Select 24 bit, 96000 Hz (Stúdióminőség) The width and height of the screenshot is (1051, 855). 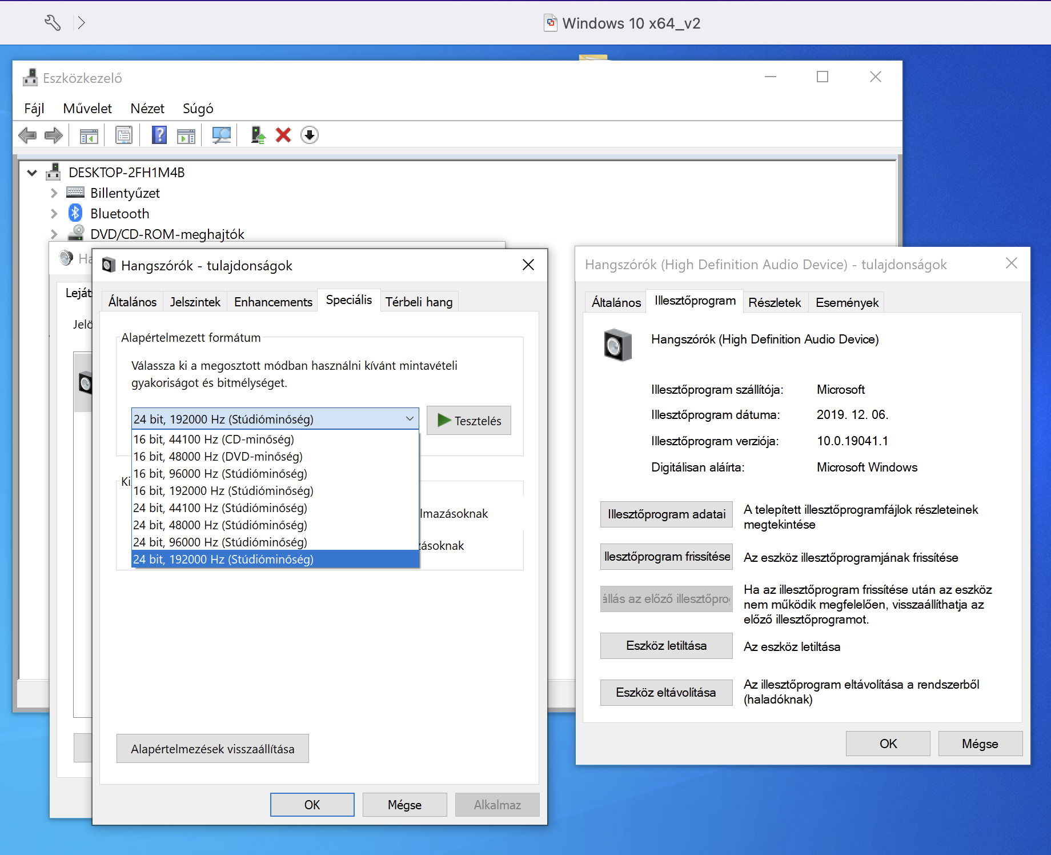pos(275,542)
